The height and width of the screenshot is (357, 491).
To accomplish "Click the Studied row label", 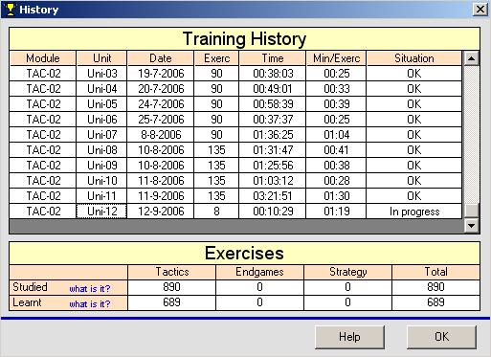I will click(30, 287).
